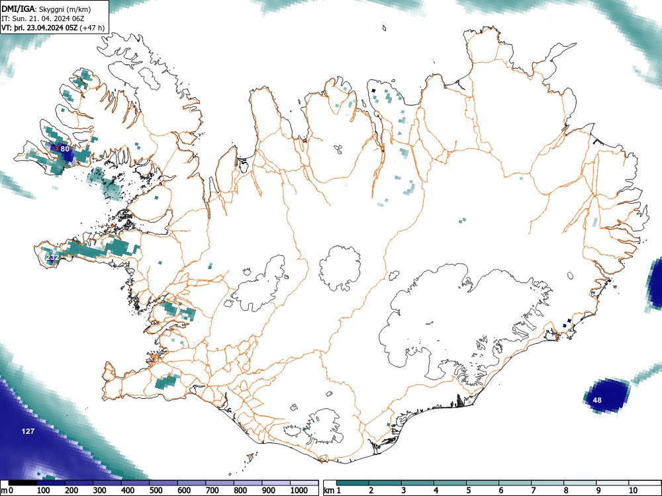Click the '80' visibility value on the map
The height and width of the screenshot is (496, 662).
pos(65,149)
